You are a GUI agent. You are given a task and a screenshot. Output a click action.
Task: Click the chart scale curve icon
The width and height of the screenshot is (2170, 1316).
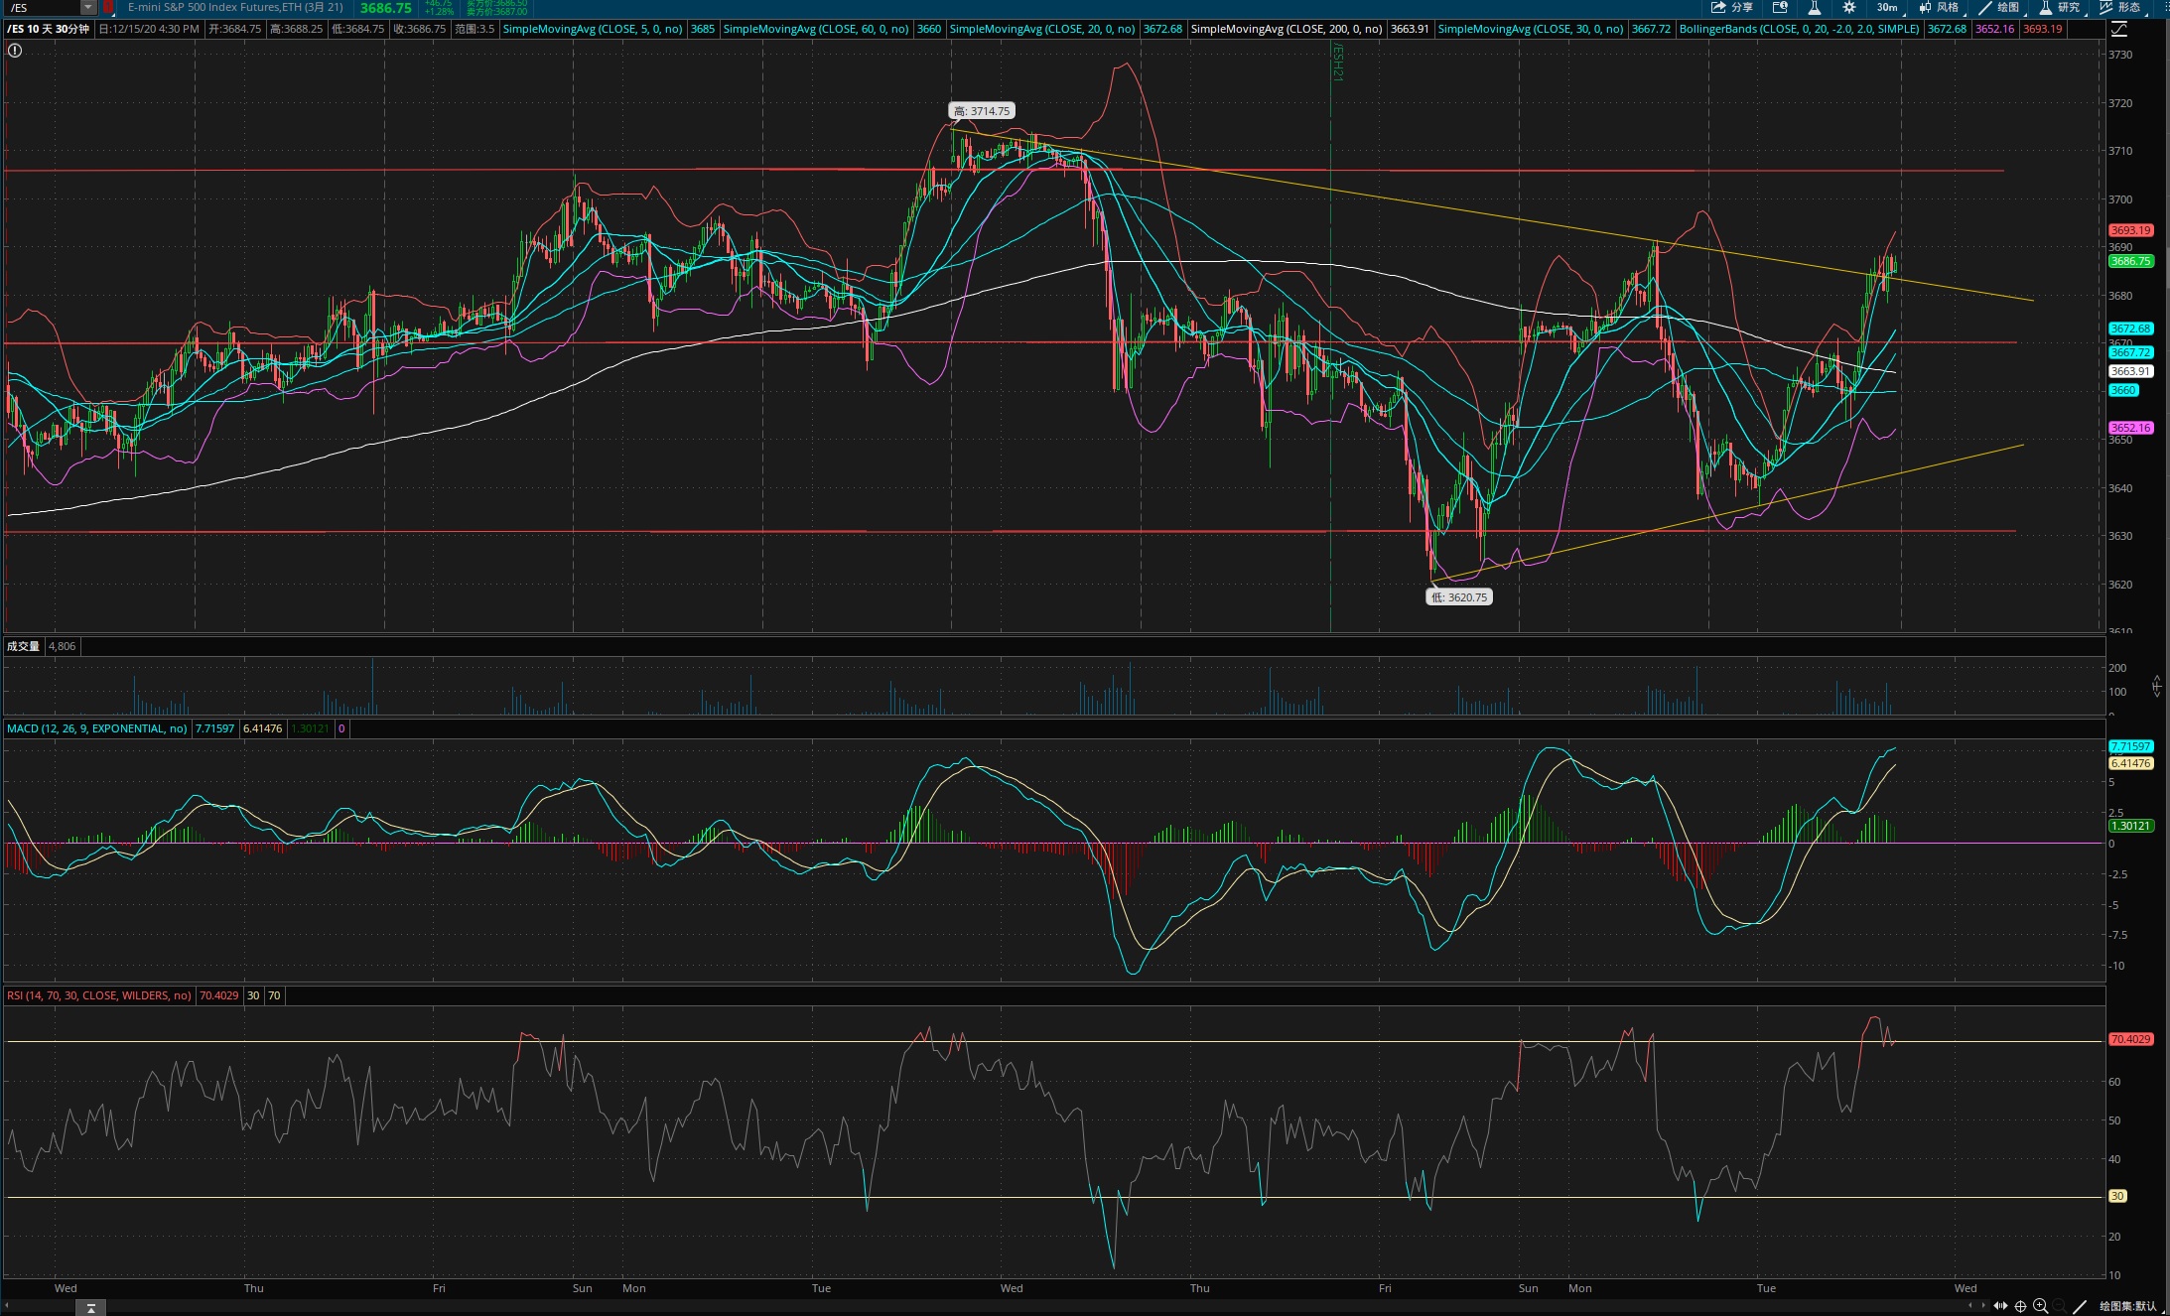pyautogui.click(x=2119, y=30)
